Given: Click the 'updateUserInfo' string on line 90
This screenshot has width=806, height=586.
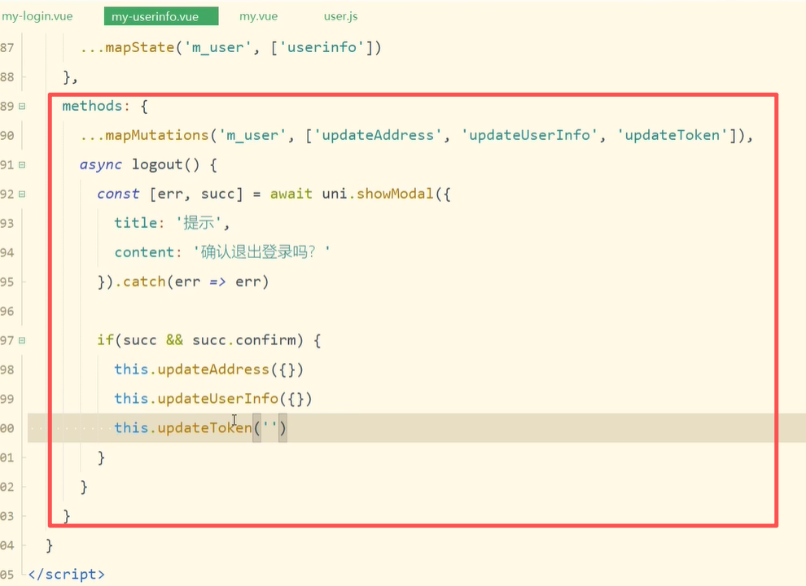Looking at the screenshot, I should coord(529,135).
